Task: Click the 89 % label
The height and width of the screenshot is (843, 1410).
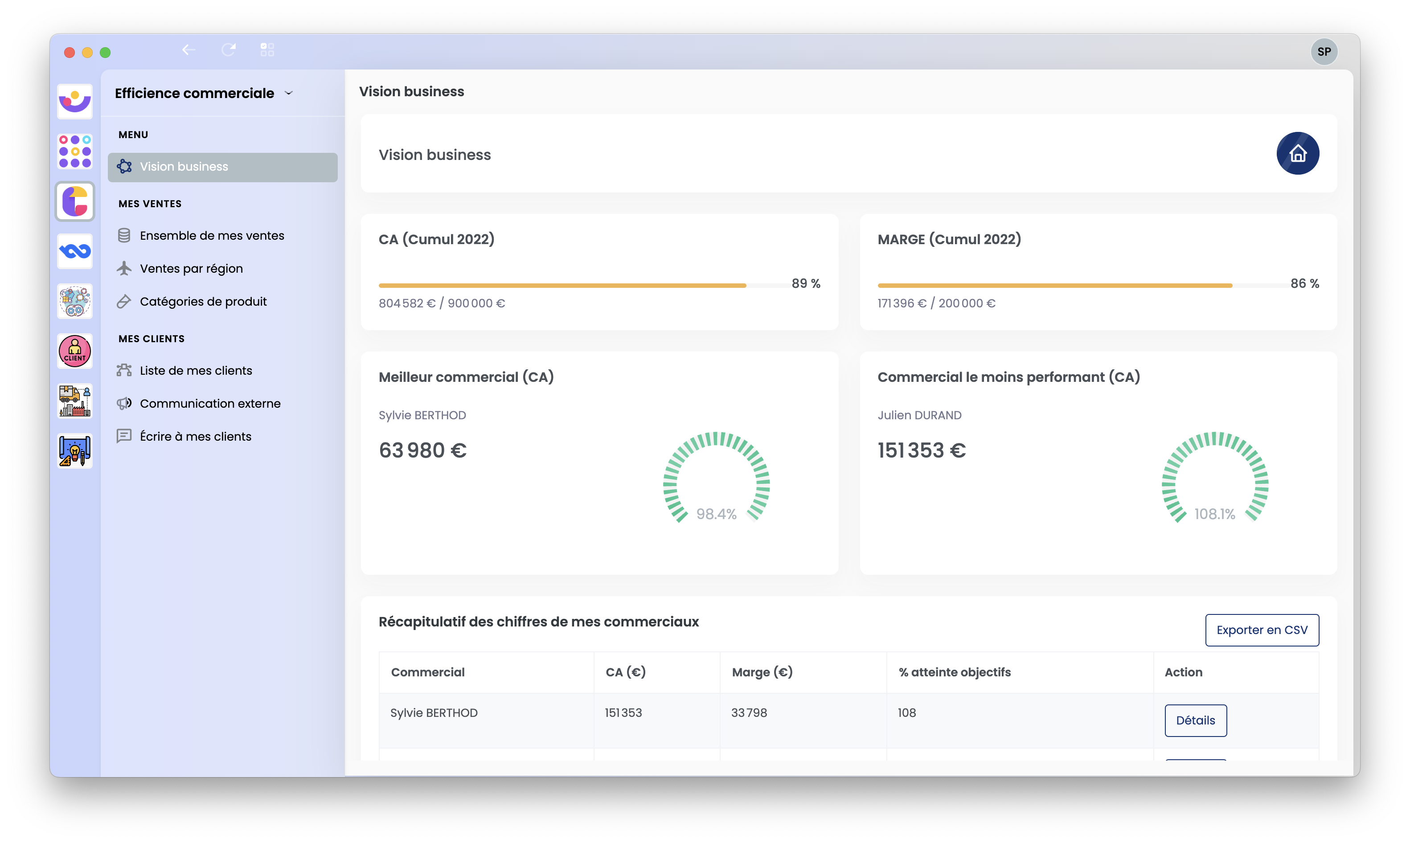Action: (806, 283)
